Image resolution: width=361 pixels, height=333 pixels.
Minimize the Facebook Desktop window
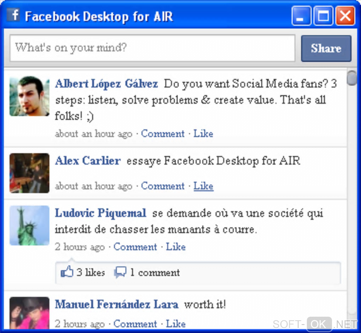coord(301,16)
